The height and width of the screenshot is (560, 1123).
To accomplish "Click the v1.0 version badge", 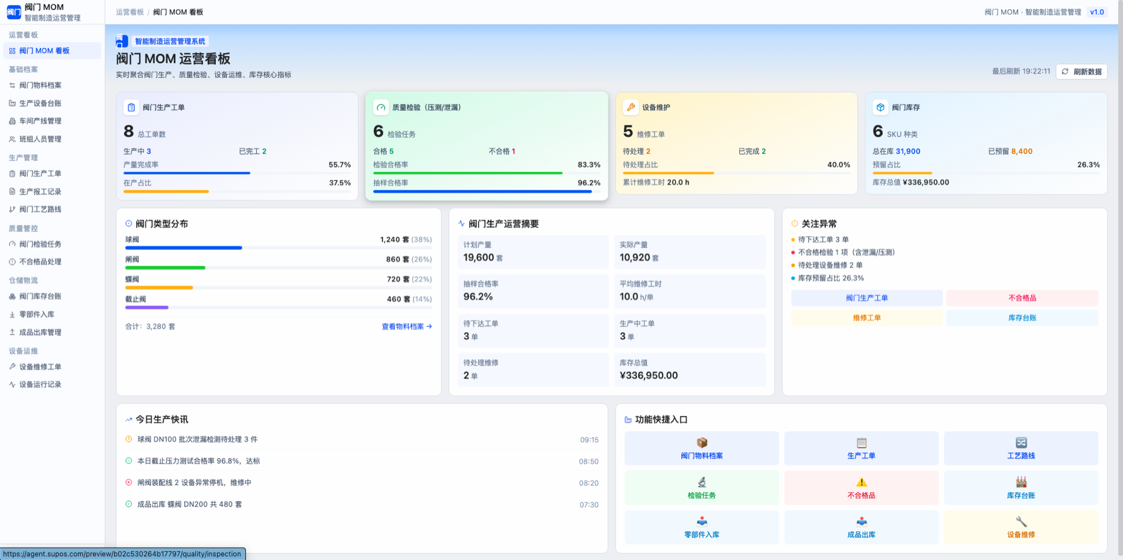I will (x=1097, y=12).
